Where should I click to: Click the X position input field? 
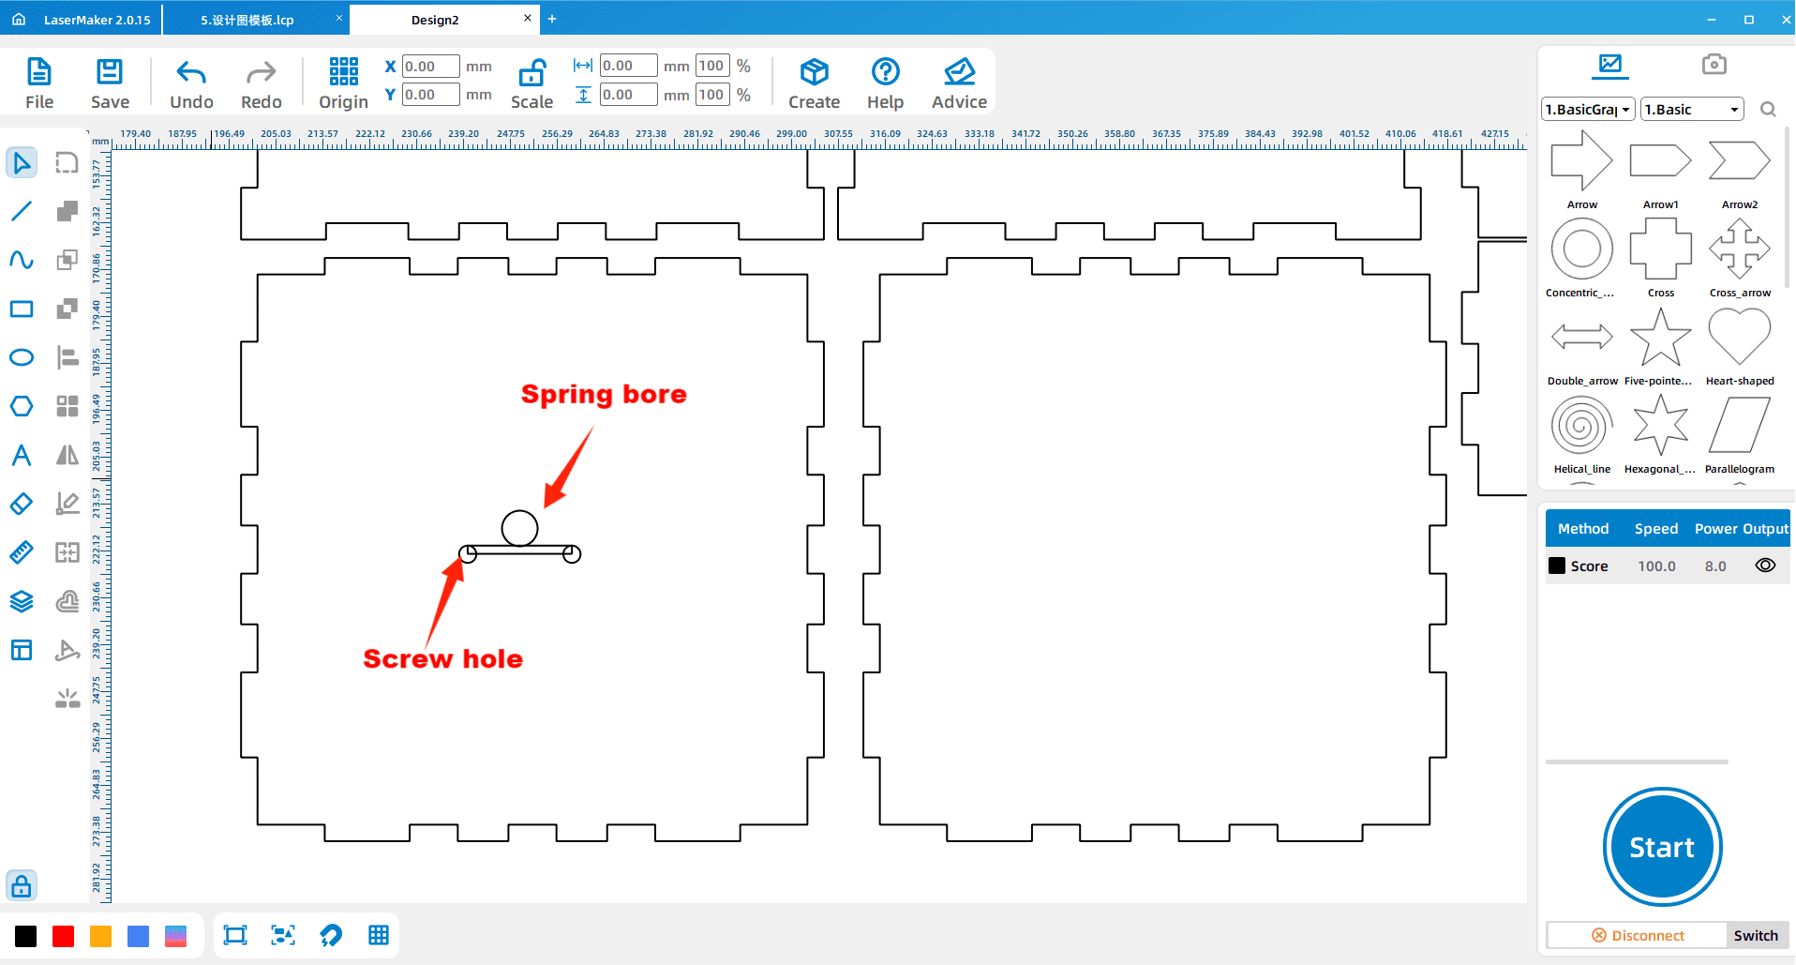430,67
